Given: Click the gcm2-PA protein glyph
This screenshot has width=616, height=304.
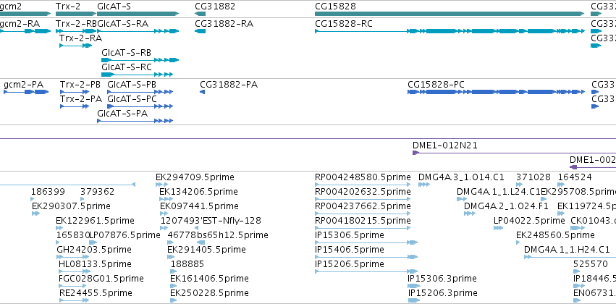Looking at the screenshot, I should 26,91.
